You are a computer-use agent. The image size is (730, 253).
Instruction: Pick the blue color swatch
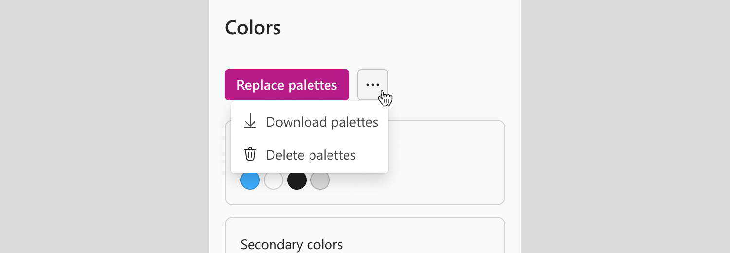250,180
